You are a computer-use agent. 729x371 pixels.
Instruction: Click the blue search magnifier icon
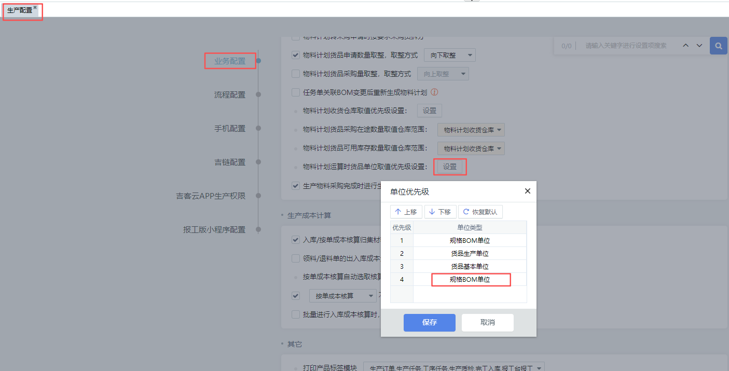click(x=718, y=46)
